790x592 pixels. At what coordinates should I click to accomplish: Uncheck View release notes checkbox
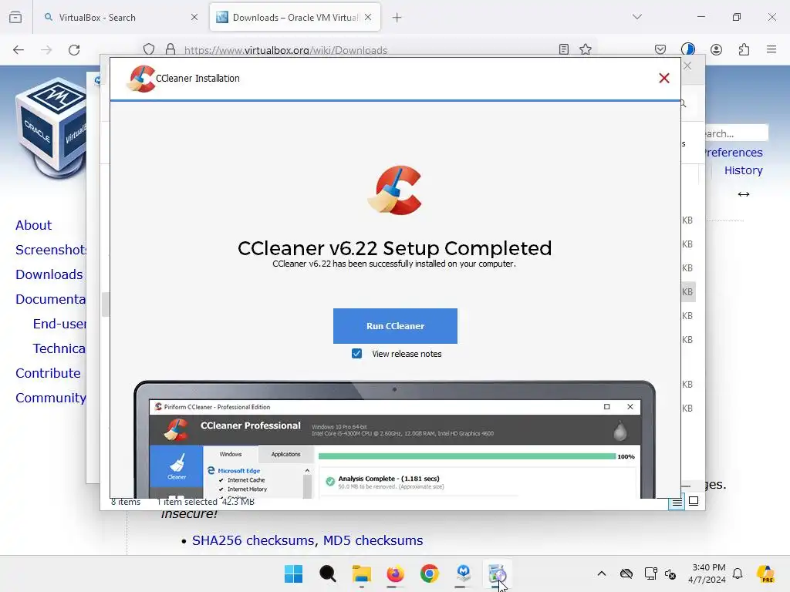(x=356, y=353)
